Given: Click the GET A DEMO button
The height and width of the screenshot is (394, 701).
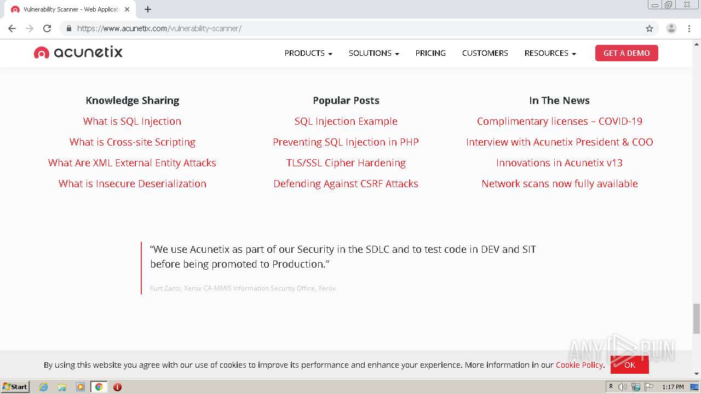Looking at the screenshot, I should pyautogui.click(x=627, y=53).
